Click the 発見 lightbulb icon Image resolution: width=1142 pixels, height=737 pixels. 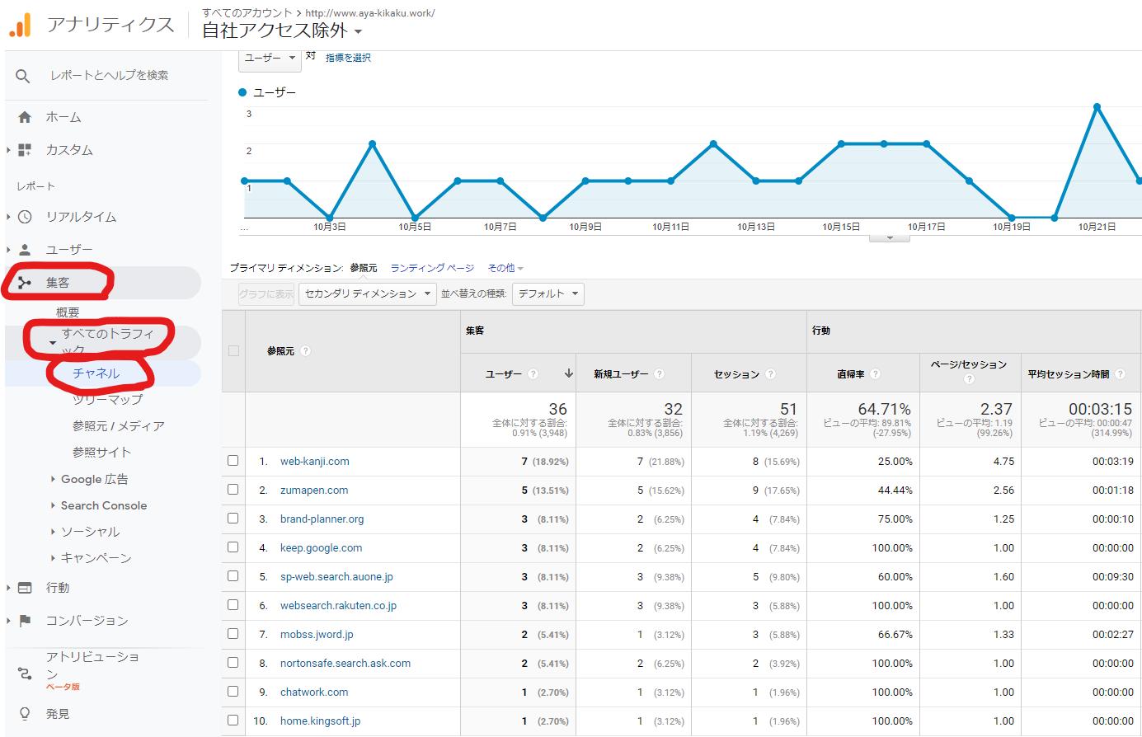click(25, 714)
